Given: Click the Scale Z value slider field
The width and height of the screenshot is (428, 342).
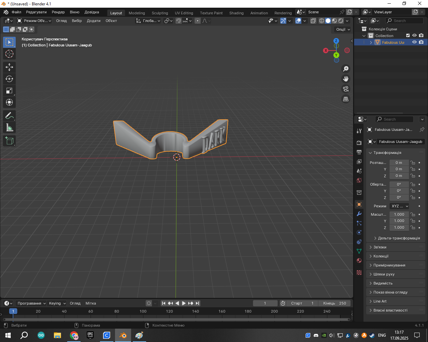Looking at the screenshot, I should pyautogui.click(x=399, y=227).
